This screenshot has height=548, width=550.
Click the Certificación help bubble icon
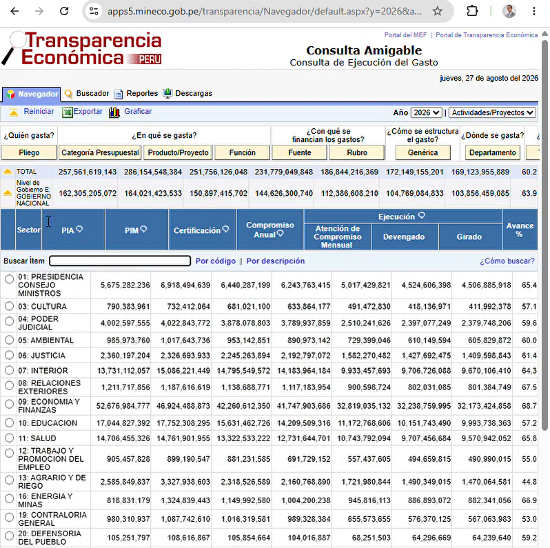[225, 230]
